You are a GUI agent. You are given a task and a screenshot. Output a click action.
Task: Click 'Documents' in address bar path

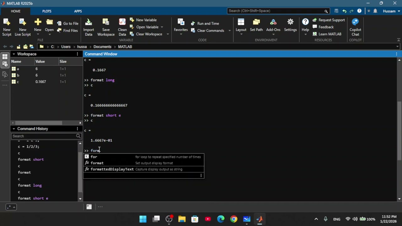[x=102, y=46]
